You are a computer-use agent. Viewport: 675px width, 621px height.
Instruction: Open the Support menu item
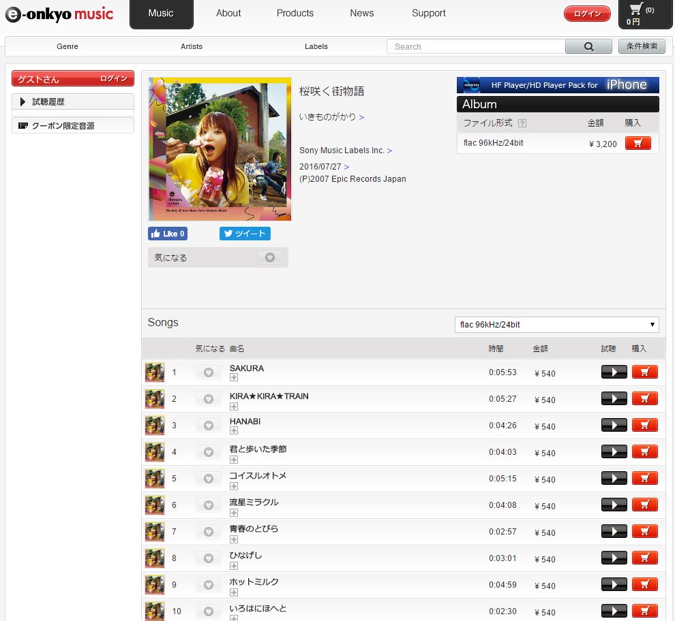(x=428, y=14)
